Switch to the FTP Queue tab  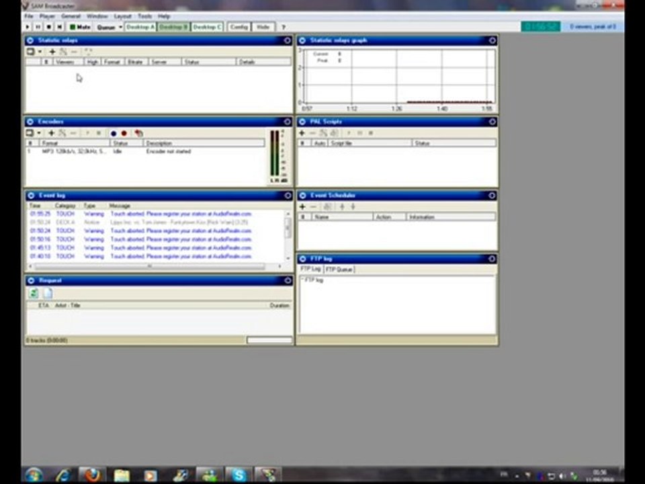click(339, 270)
